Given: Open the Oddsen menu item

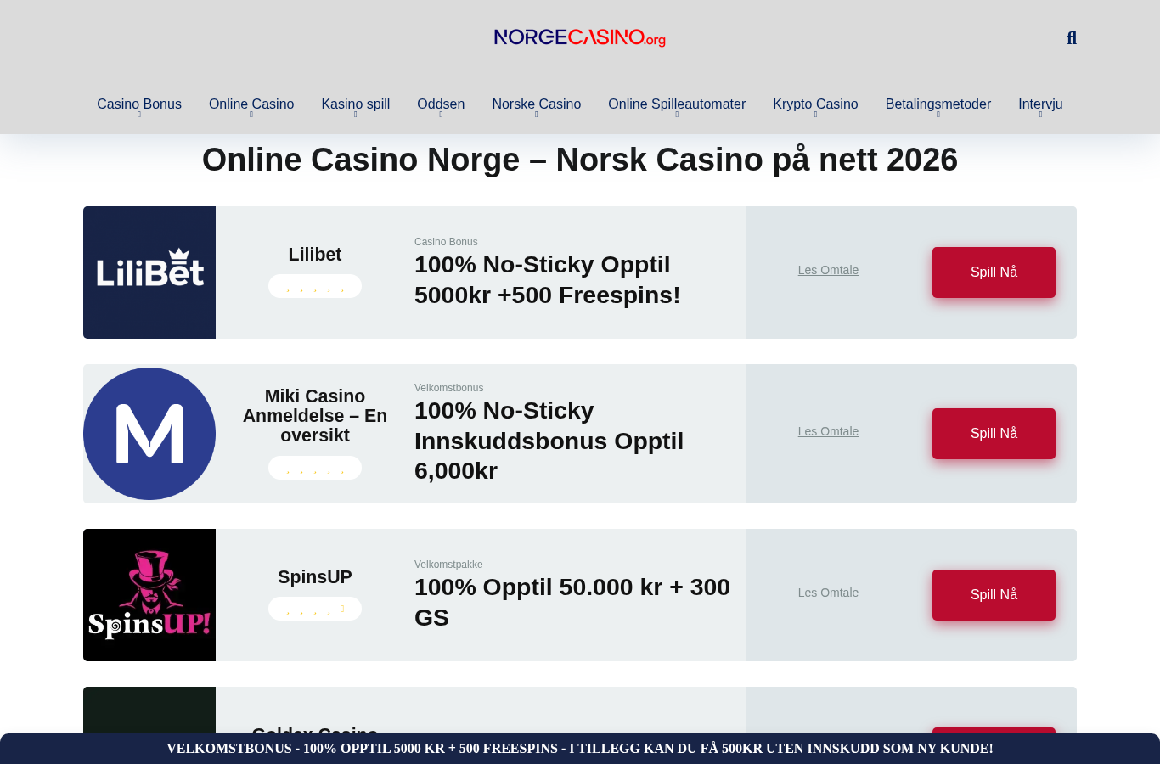Looking at the screenshot, I should click(x=441, y=104).
